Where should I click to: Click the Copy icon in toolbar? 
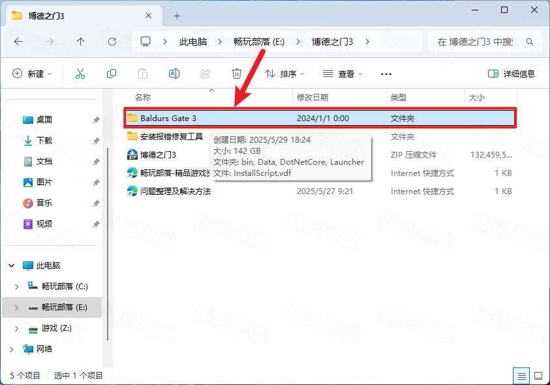(x=111, y=74)
